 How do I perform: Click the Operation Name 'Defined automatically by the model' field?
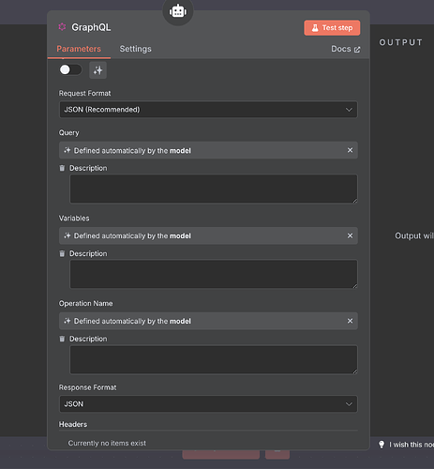[x=208, y=321]
